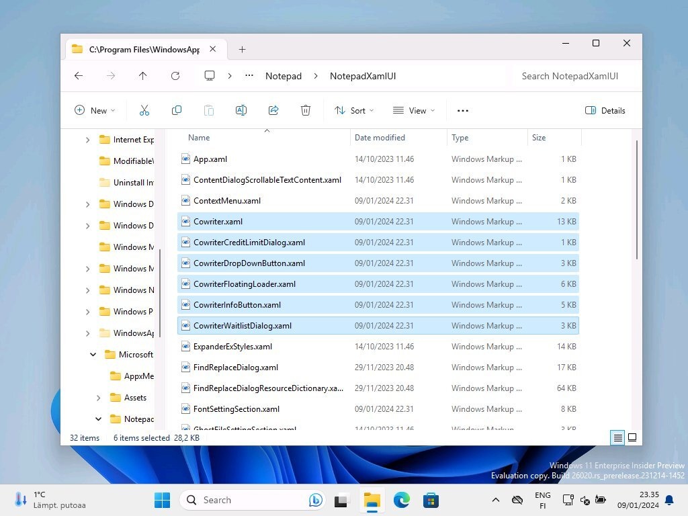Click the Paste icon in the toolbar

click(x=208, y=110)
